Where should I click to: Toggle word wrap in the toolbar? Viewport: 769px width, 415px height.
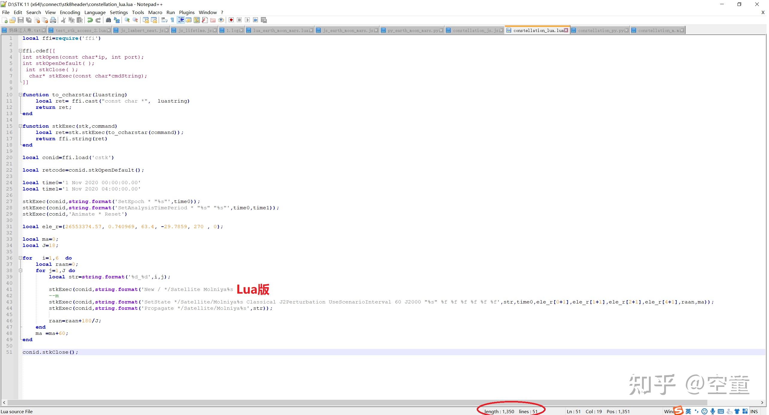164,20
